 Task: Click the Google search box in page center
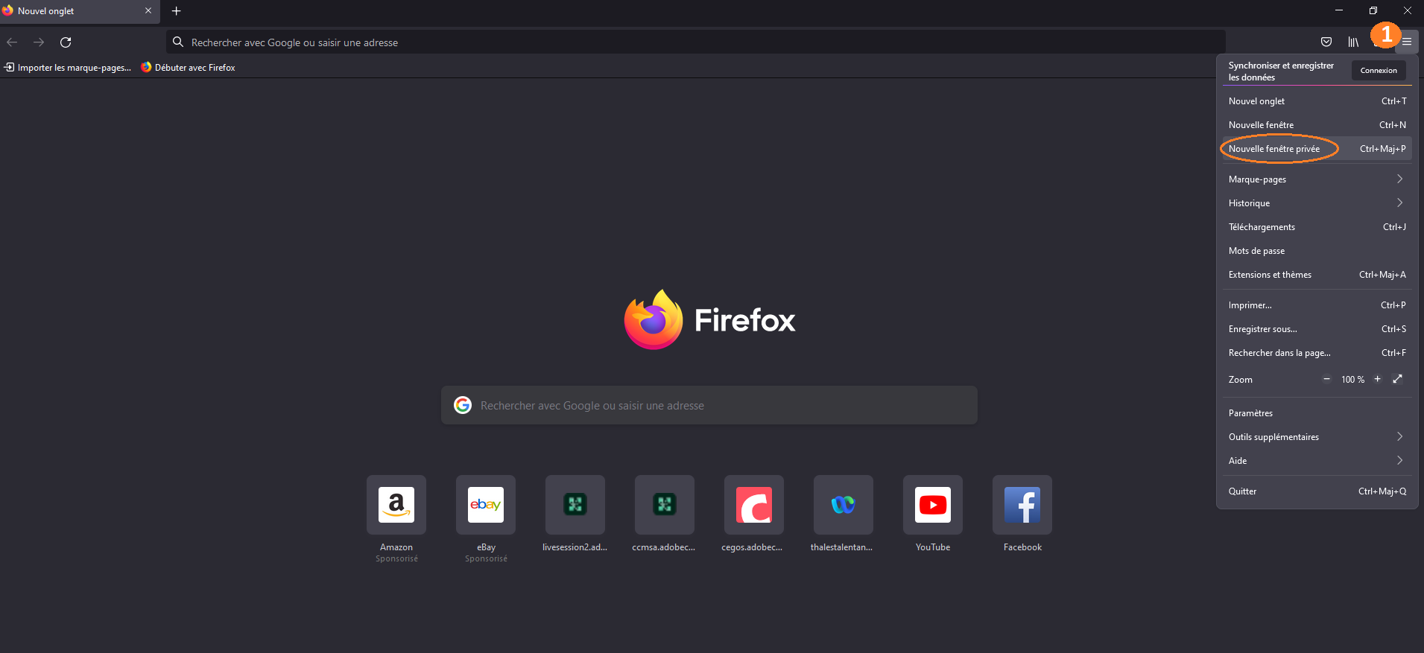coord(709,405)
